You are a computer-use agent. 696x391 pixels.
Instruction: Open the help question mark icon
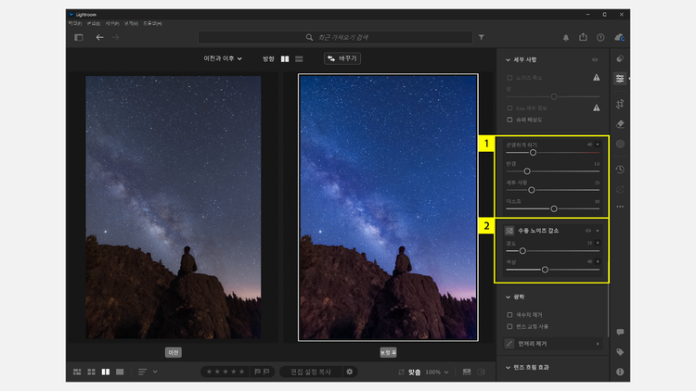coord(600,38)
